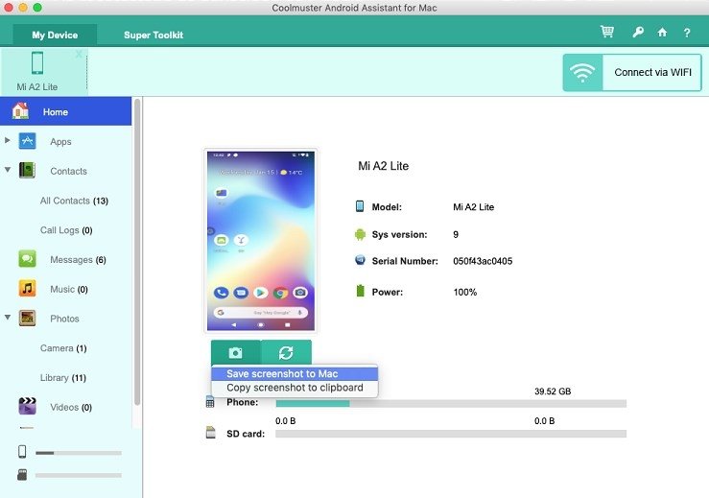Open Library (11) photos
Viewport: 709px width, 498px height.
[x=63, y=377]
